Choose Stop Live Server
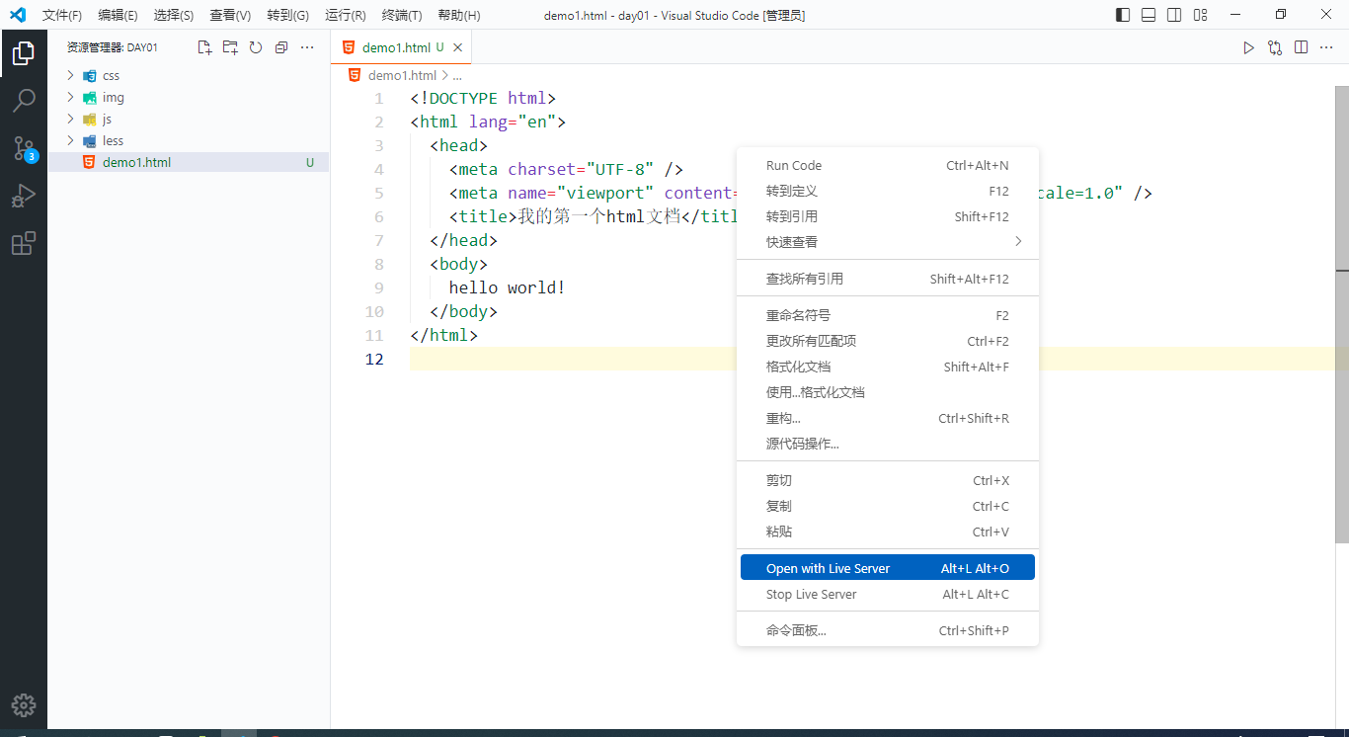Screen dimensions: 1349x737 (887, 594)
